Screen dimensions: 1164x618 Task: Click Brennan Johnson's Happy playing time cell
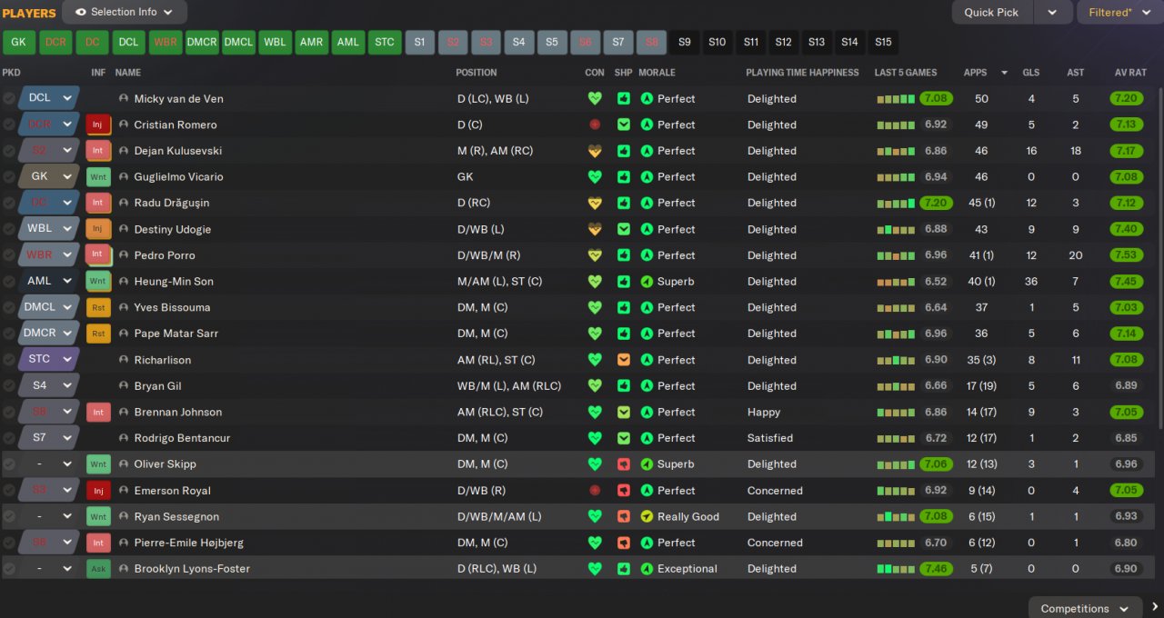pos(766,412)
